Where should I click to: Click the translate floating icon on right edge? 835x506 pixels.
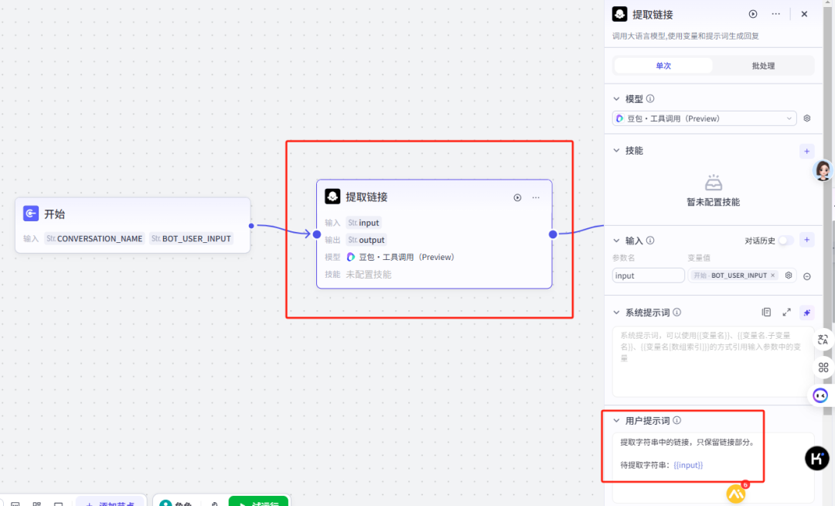pos(823,340)
